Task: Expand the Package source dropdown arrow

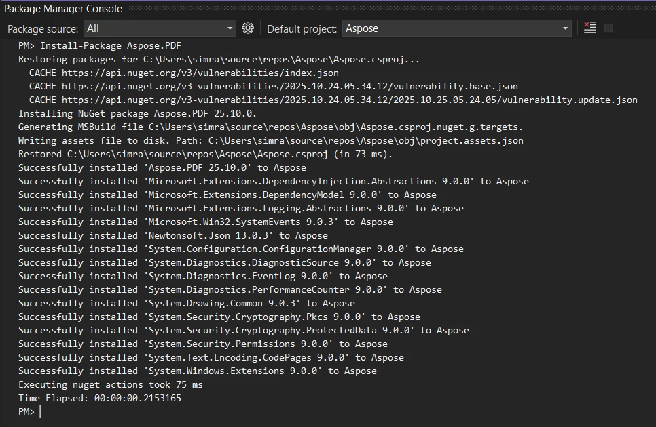Action: click(231, 28)
